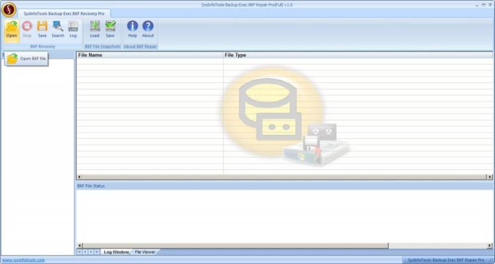This screenshot has width=495, height=264.
Task: Click the round SysInfoTools application logo button
Action: pos(8,9)
